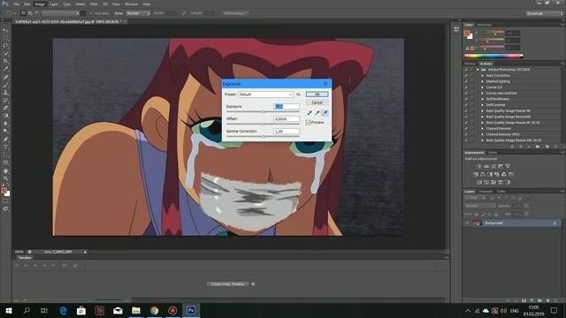
Task: Add a Color Balance adjustment
Action: pyautogui.click(x=483, y=175)
